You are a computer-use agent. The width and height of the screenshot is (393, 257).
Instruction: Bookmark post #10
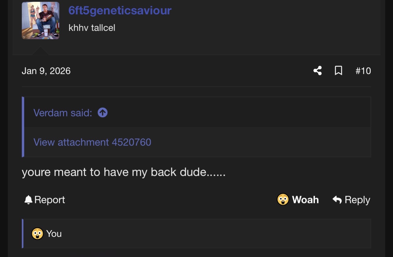click(338, 71)
